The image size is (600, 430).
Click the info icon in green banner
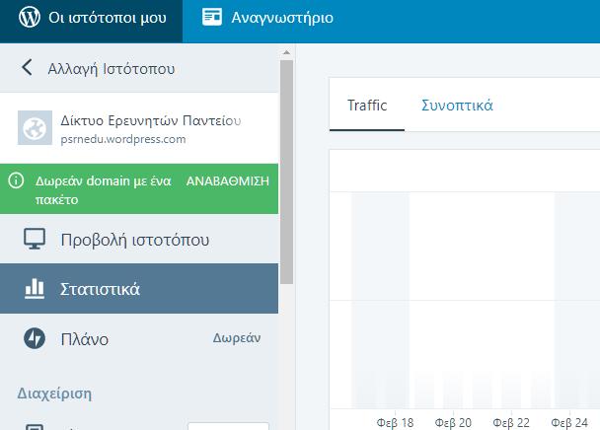16,180
